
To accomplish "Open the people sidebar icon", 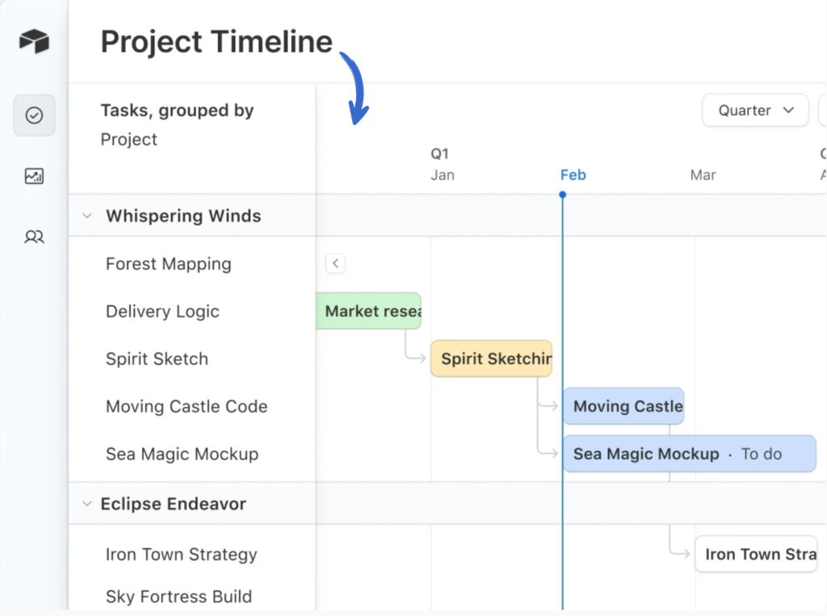I will pos(34,237).
